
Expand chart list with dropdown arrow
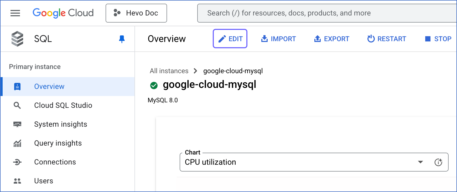click(420, 162)
